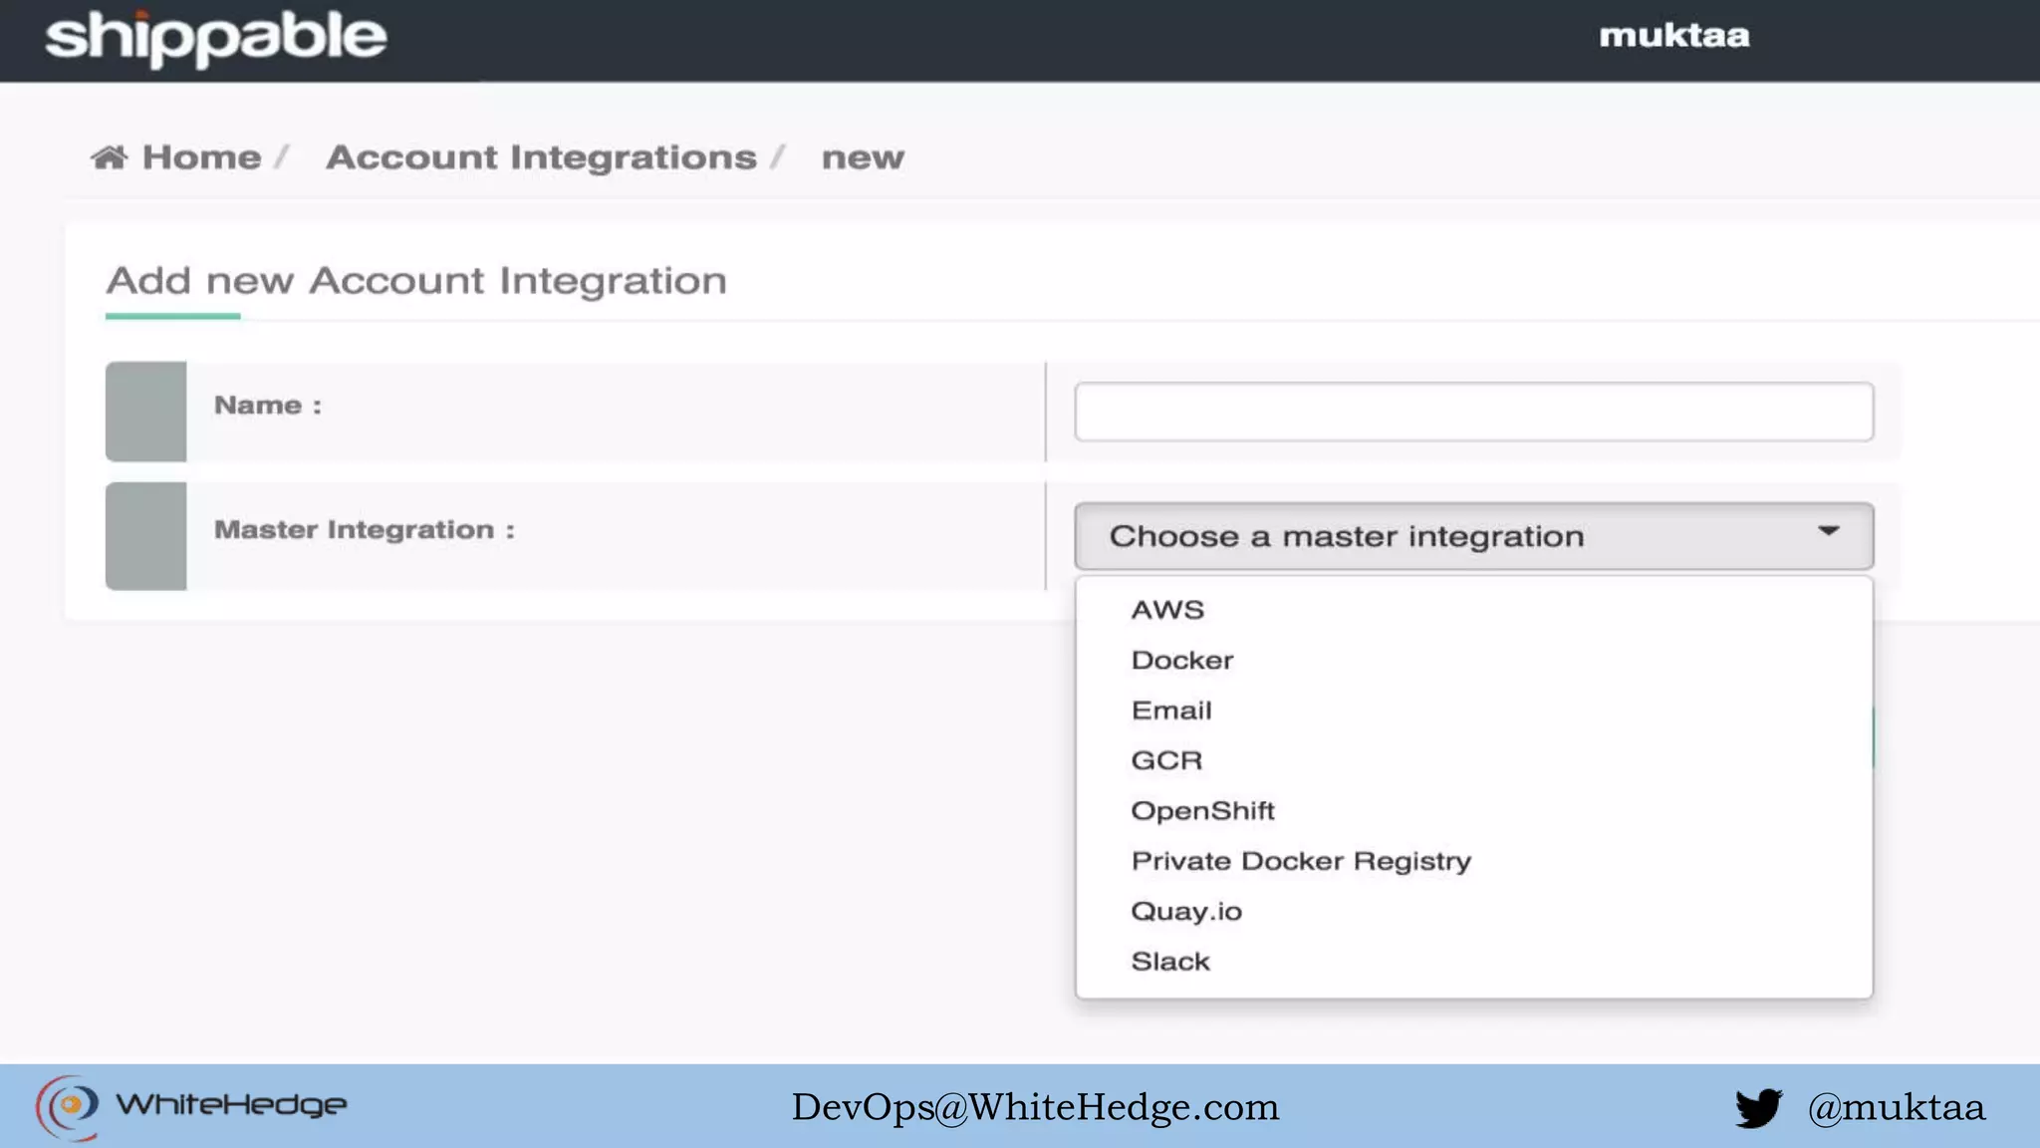The image size is (2040, 1148).
Task: Pick the Email integration option
Action: (x=1171, y=711)
